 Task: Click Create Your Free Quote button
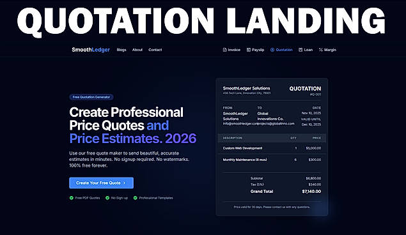[101, 183]
